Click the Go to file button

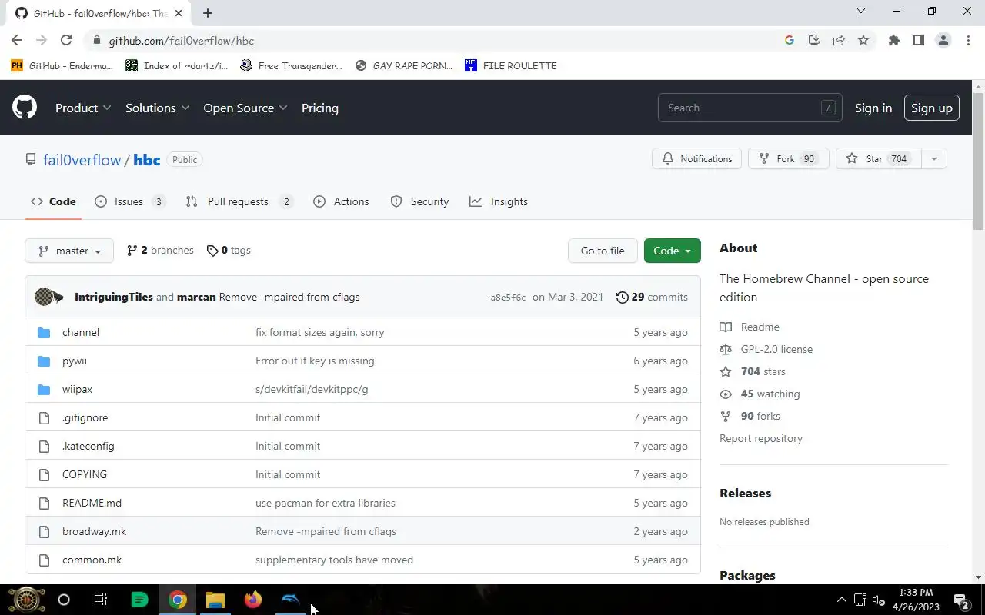click(603, 251)
